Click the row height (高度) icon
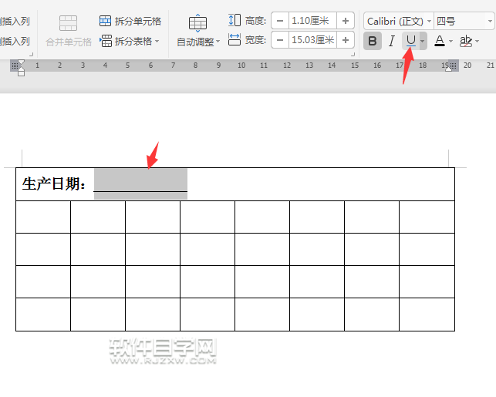This screenshot has width=496, height=397. click(235, 21)
